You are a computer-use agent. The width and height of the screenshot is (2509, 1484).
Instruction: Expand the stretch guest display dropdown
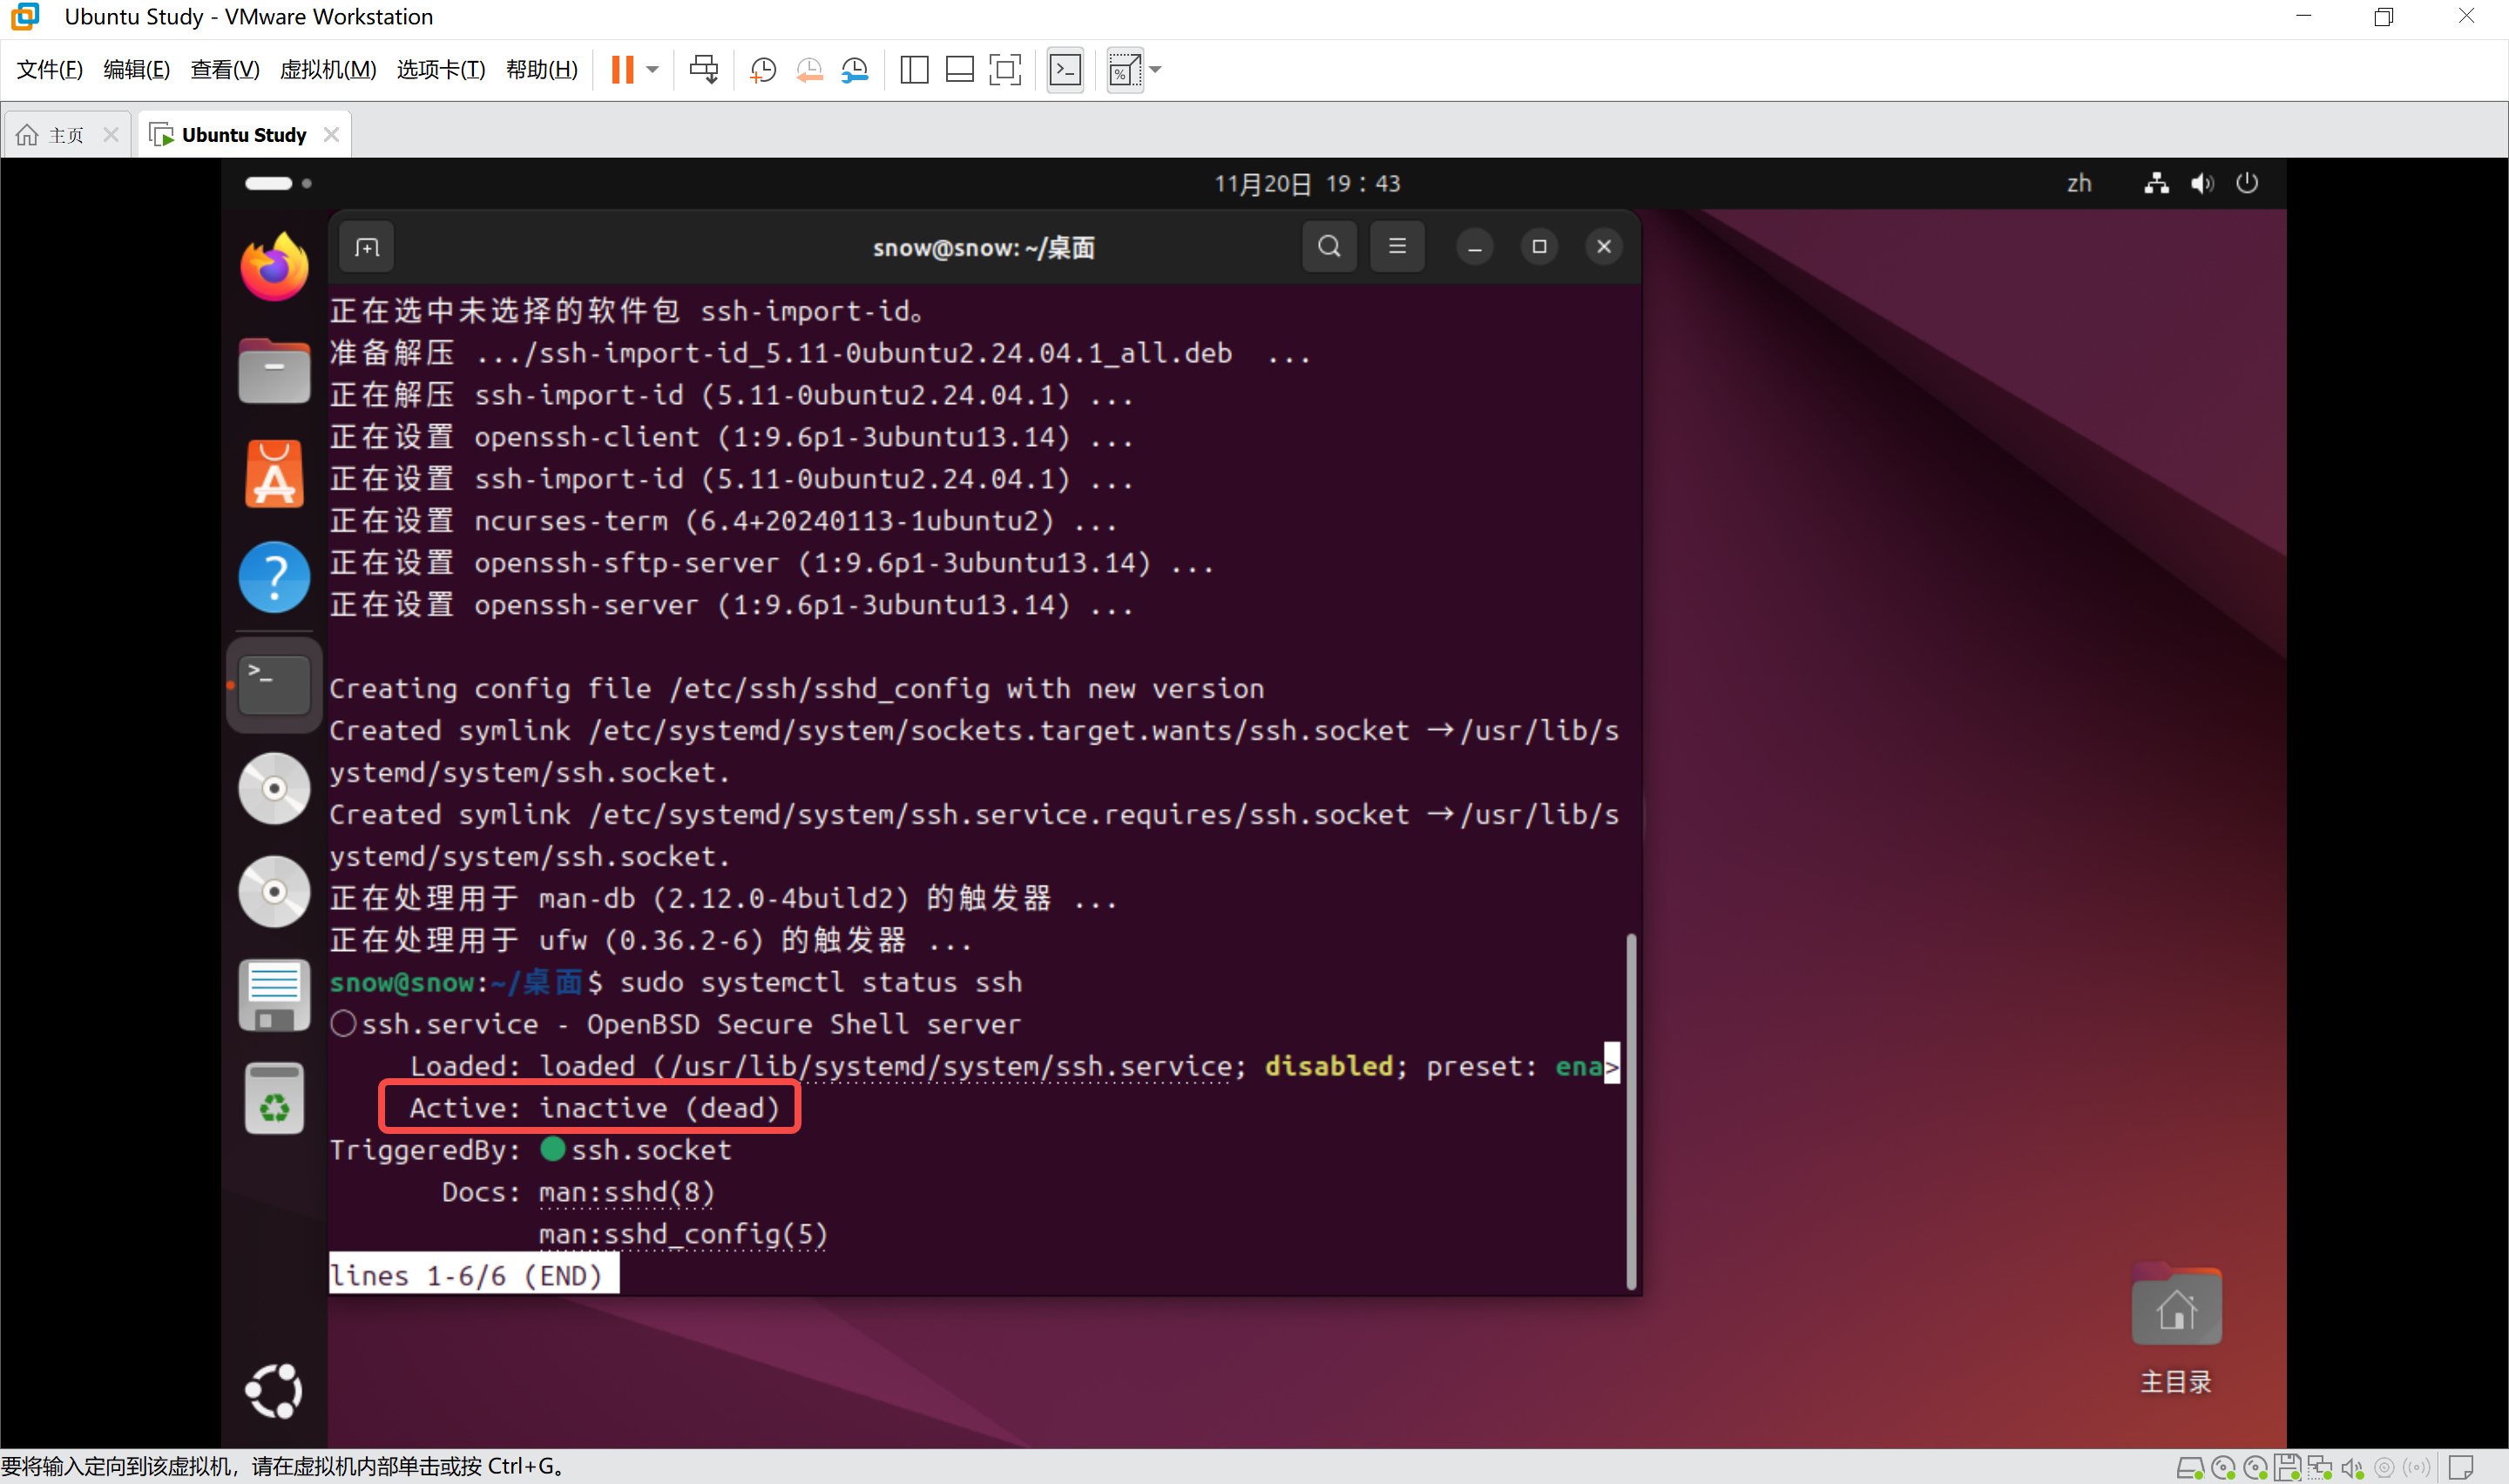pyautogui.click(x=1156, y=69)
